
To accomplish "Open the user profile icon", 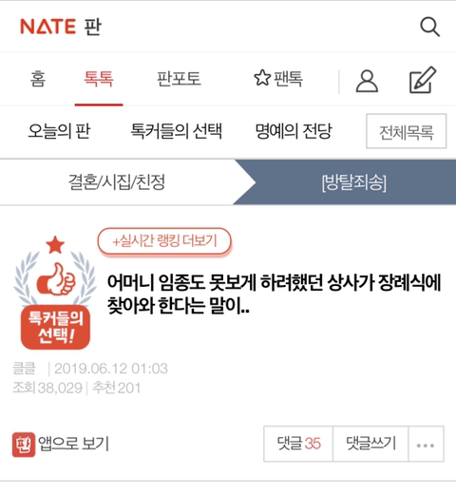I will [367, 81].
